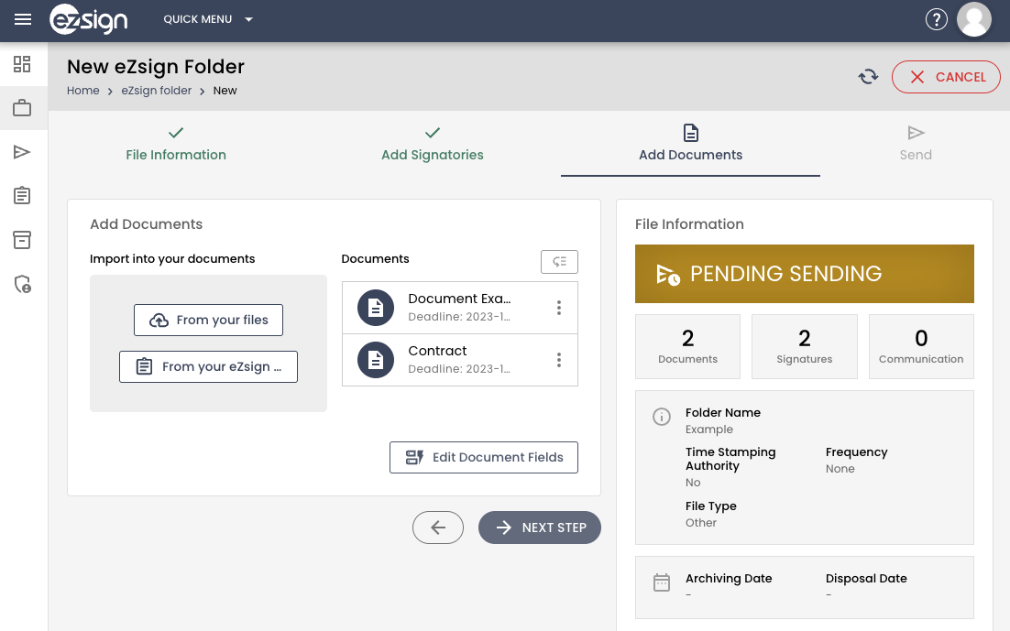Open the help question mark icon
The image size is (1010, 631).
936,19
